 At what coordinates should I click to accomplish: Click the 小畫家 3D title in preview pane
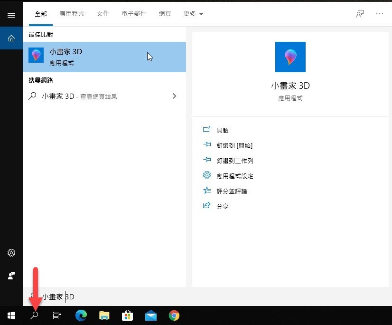coord(290,86)
